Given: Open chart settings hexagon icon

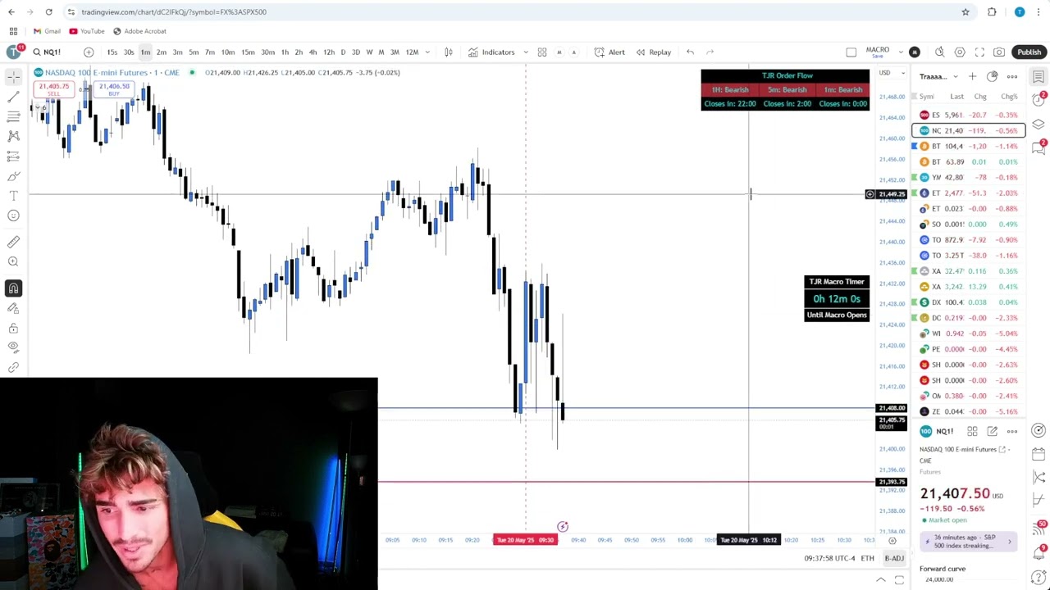Looking at the screenshot, I should tap(960, 52).
